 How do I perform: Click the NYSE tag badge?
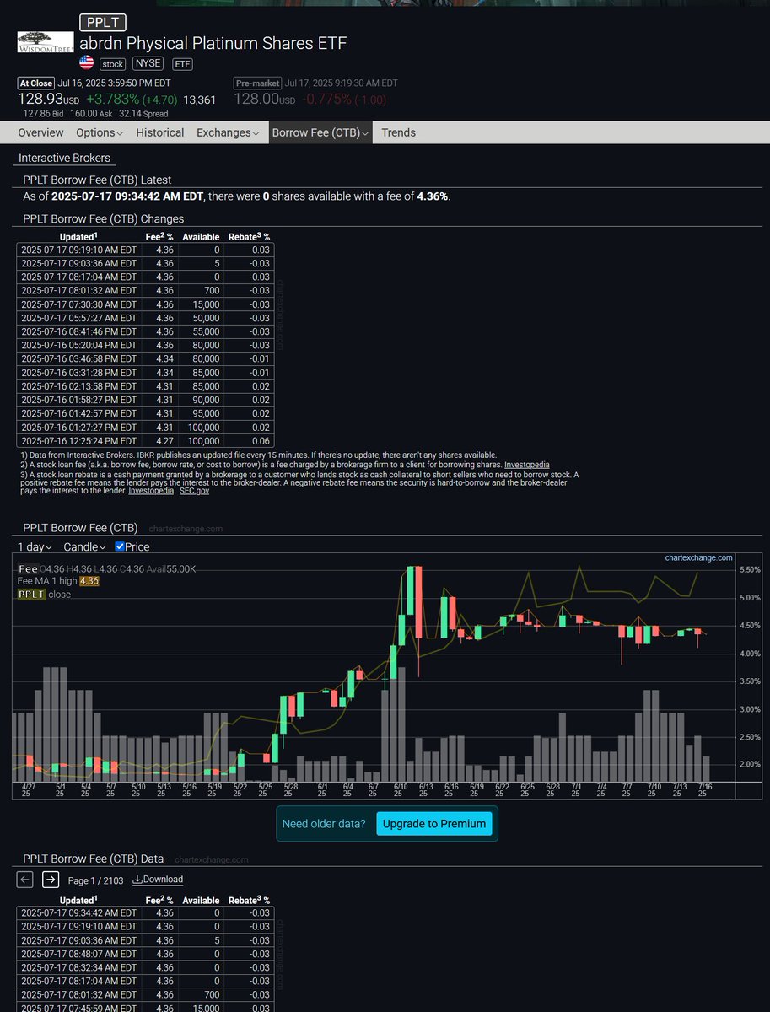[148, 63]
